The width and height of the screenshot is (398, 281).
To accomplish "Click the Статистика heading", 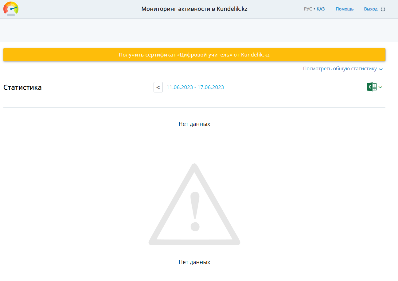I will tap(22, 87).
